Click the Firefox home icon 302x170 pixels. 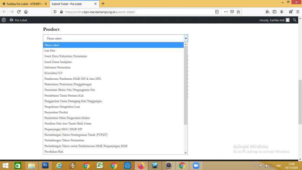click(26, 12)
